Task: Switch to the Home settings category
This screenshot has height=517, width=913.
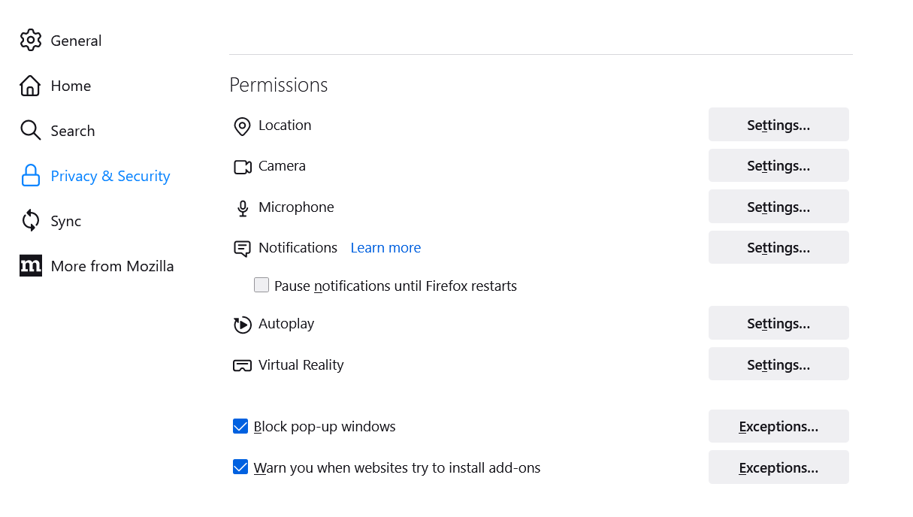Action: pos(71,86)
